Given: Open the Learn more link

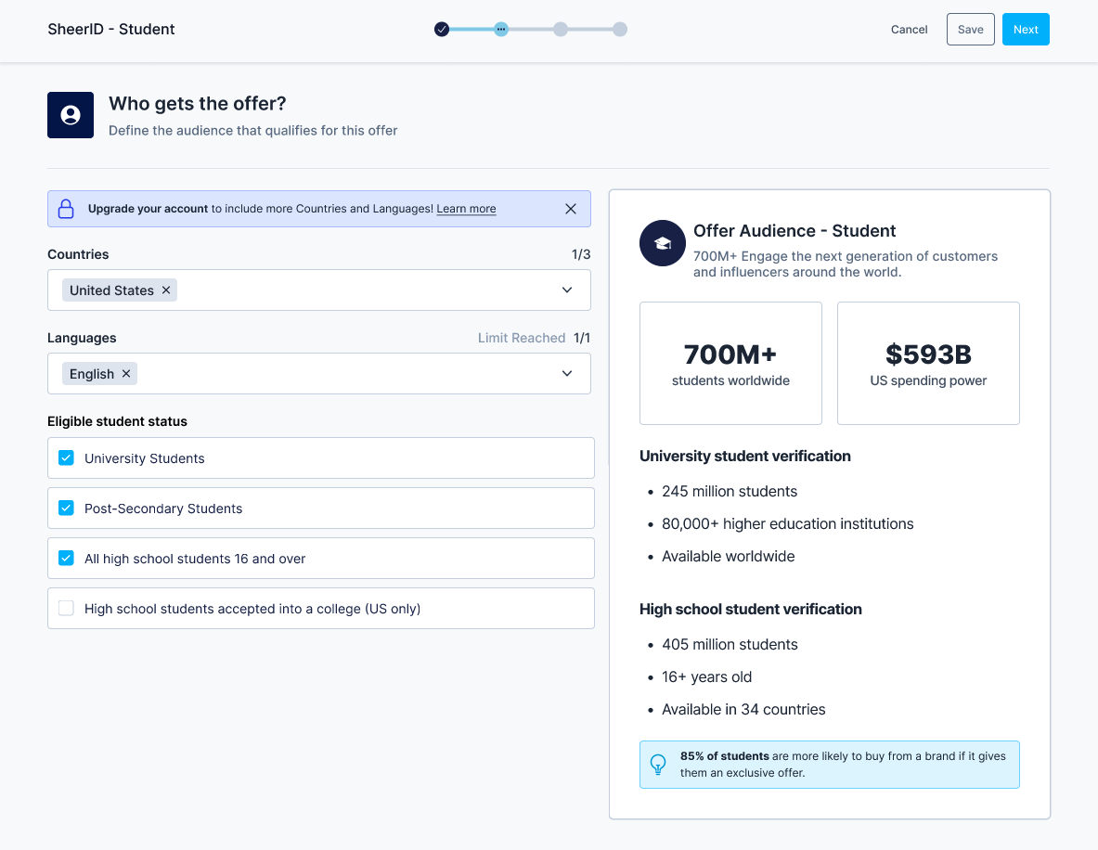Looking at the screenshot, I should 466,209.
